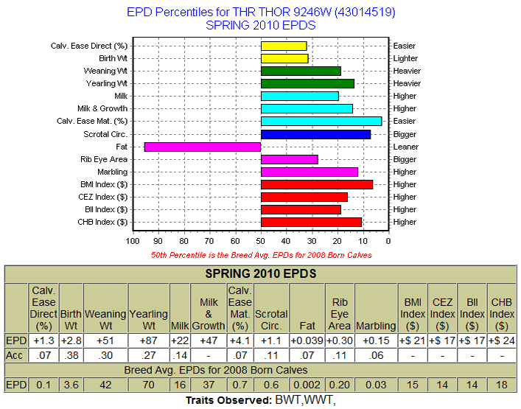Click the '.14' Milk accuracy cell
Screen dimensions: 521x409
180,355
